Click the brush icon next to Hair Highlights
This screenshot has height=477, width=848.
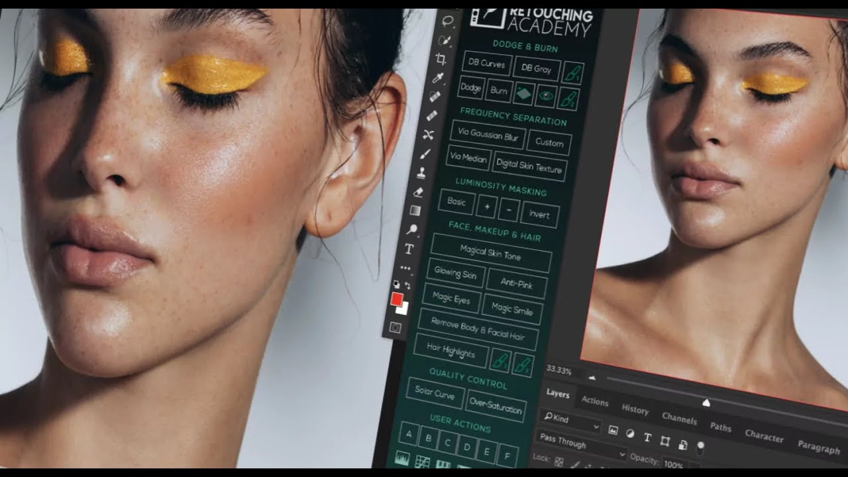[x=500, y=360]
